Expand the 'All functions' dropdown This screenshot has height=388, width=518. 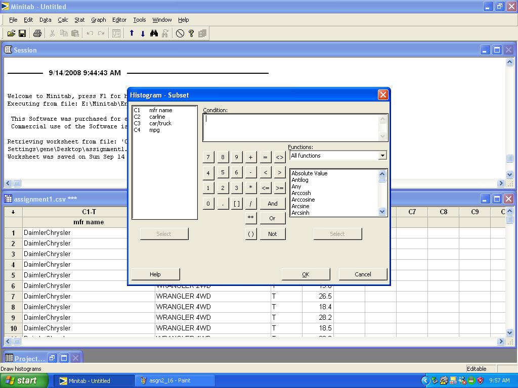[x=382, y=156]
